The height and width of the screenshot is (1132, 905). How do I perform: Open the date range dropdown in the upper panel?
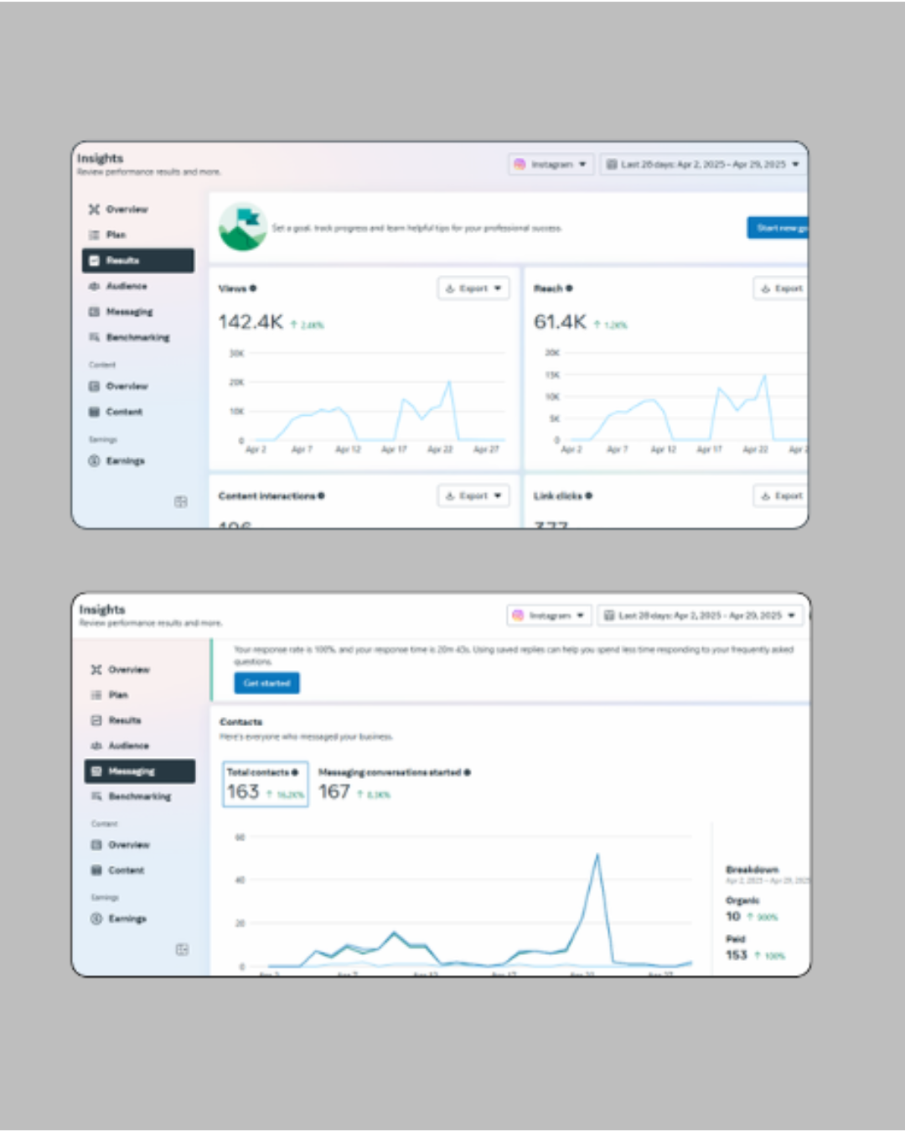pyautogui.click(x=702, y=164)
